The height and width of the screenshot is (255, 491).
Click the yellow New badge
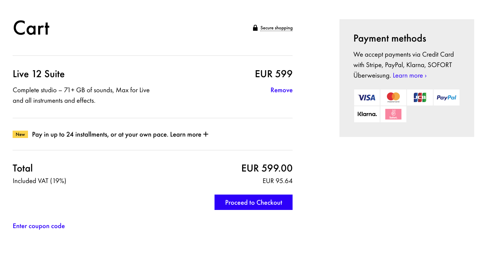coord(20,134)
